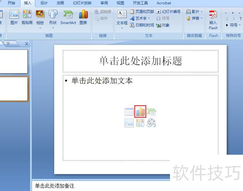Click 嵌入 Flash embed button
243x191 pixels.
click(x=213, y=20)
